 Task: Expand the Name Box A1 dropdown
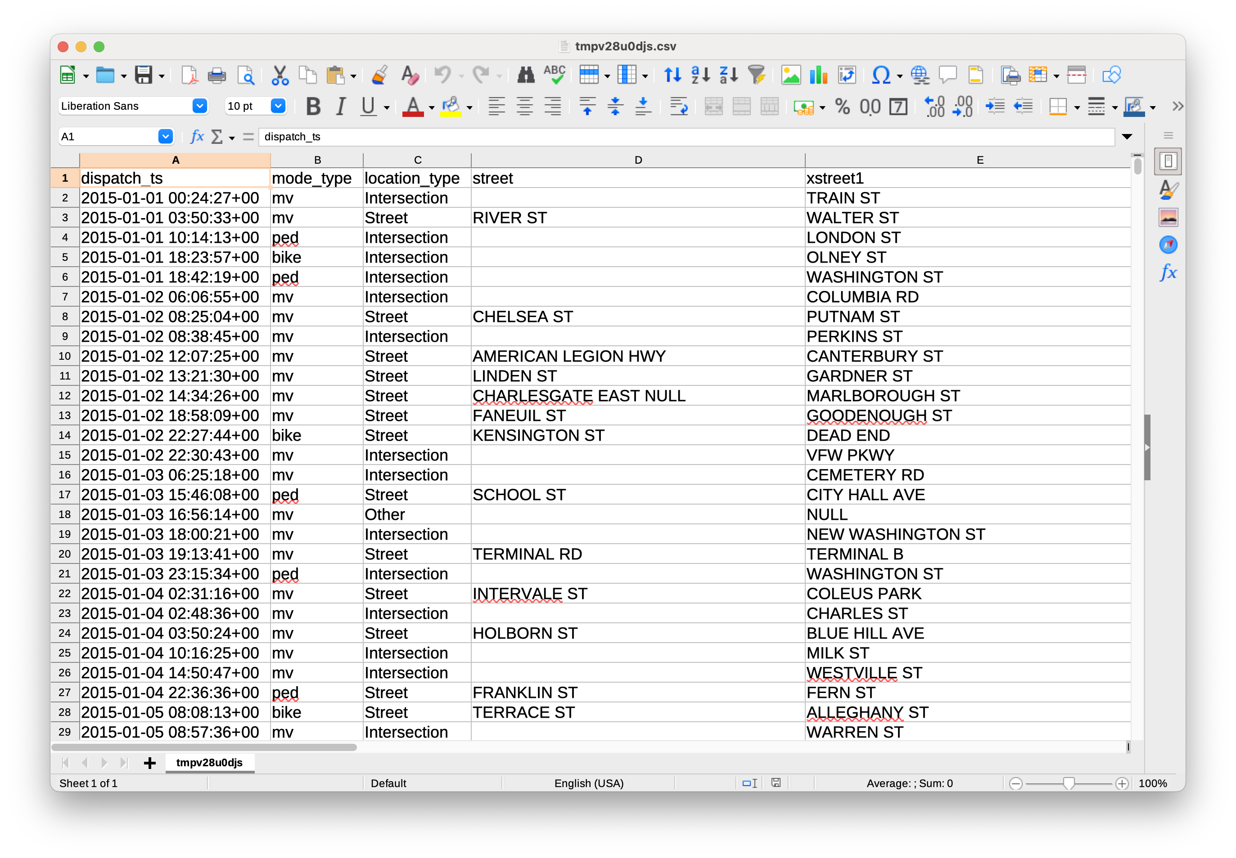(165, 137)
